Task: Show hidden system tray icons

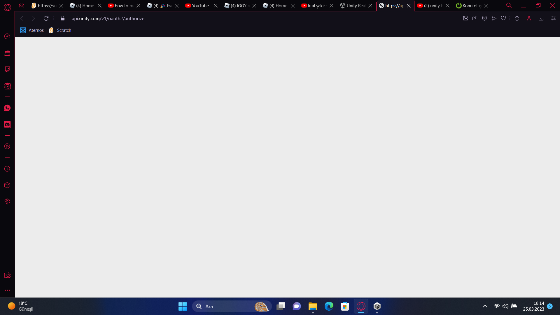Action: click(485, 306)
